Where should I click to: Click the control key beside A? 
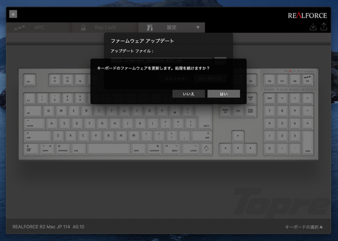click(34, 124)
